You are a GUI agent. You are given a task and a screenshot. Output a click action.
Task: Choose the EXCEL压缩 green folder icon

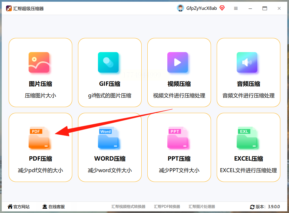coord(247,137)
